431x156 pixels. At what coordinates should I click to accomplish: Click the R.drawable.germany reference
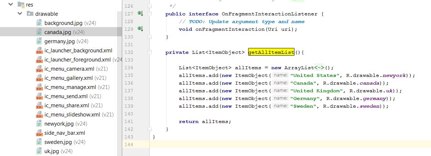point(356,99)
